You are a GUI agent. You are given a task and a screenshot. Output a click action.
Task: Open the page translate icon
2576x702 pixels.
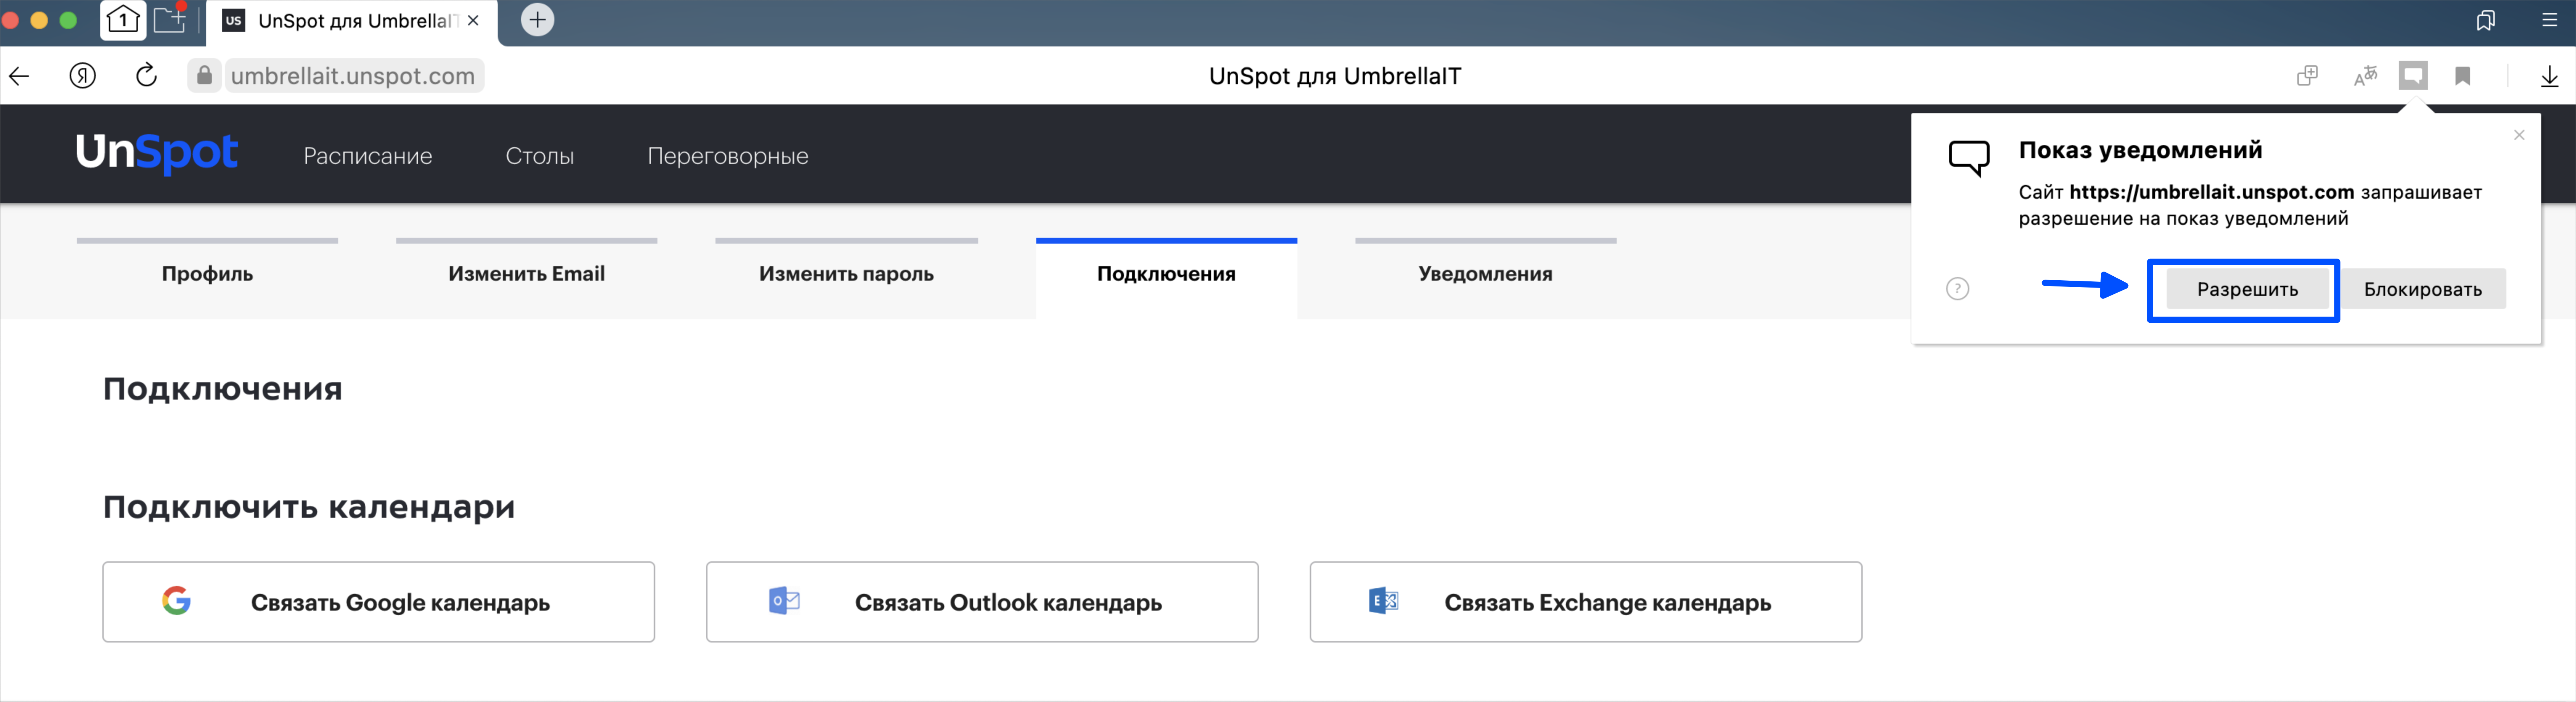coord(2365,76)
